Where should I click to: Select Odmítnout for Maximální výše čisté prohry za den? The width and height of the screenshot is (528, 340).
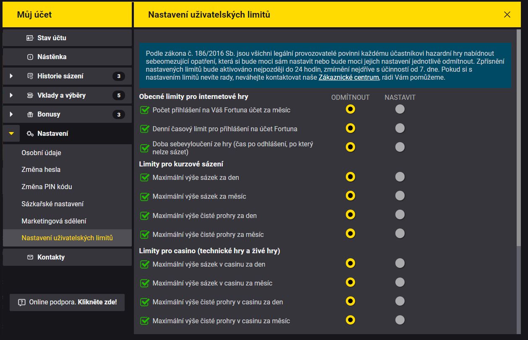(350, 215)
